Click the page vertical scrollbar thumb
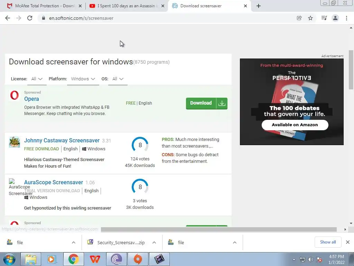354x266 pixels. [351, 70]
